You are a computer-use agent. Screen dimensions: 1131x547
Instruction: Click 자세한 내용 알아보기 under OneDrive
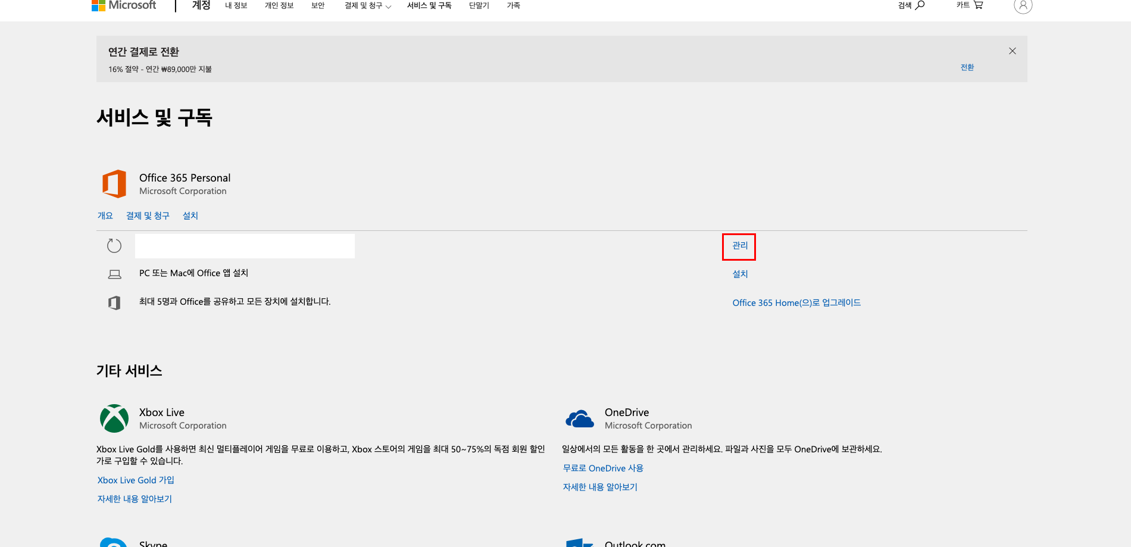tap(600, 487)
